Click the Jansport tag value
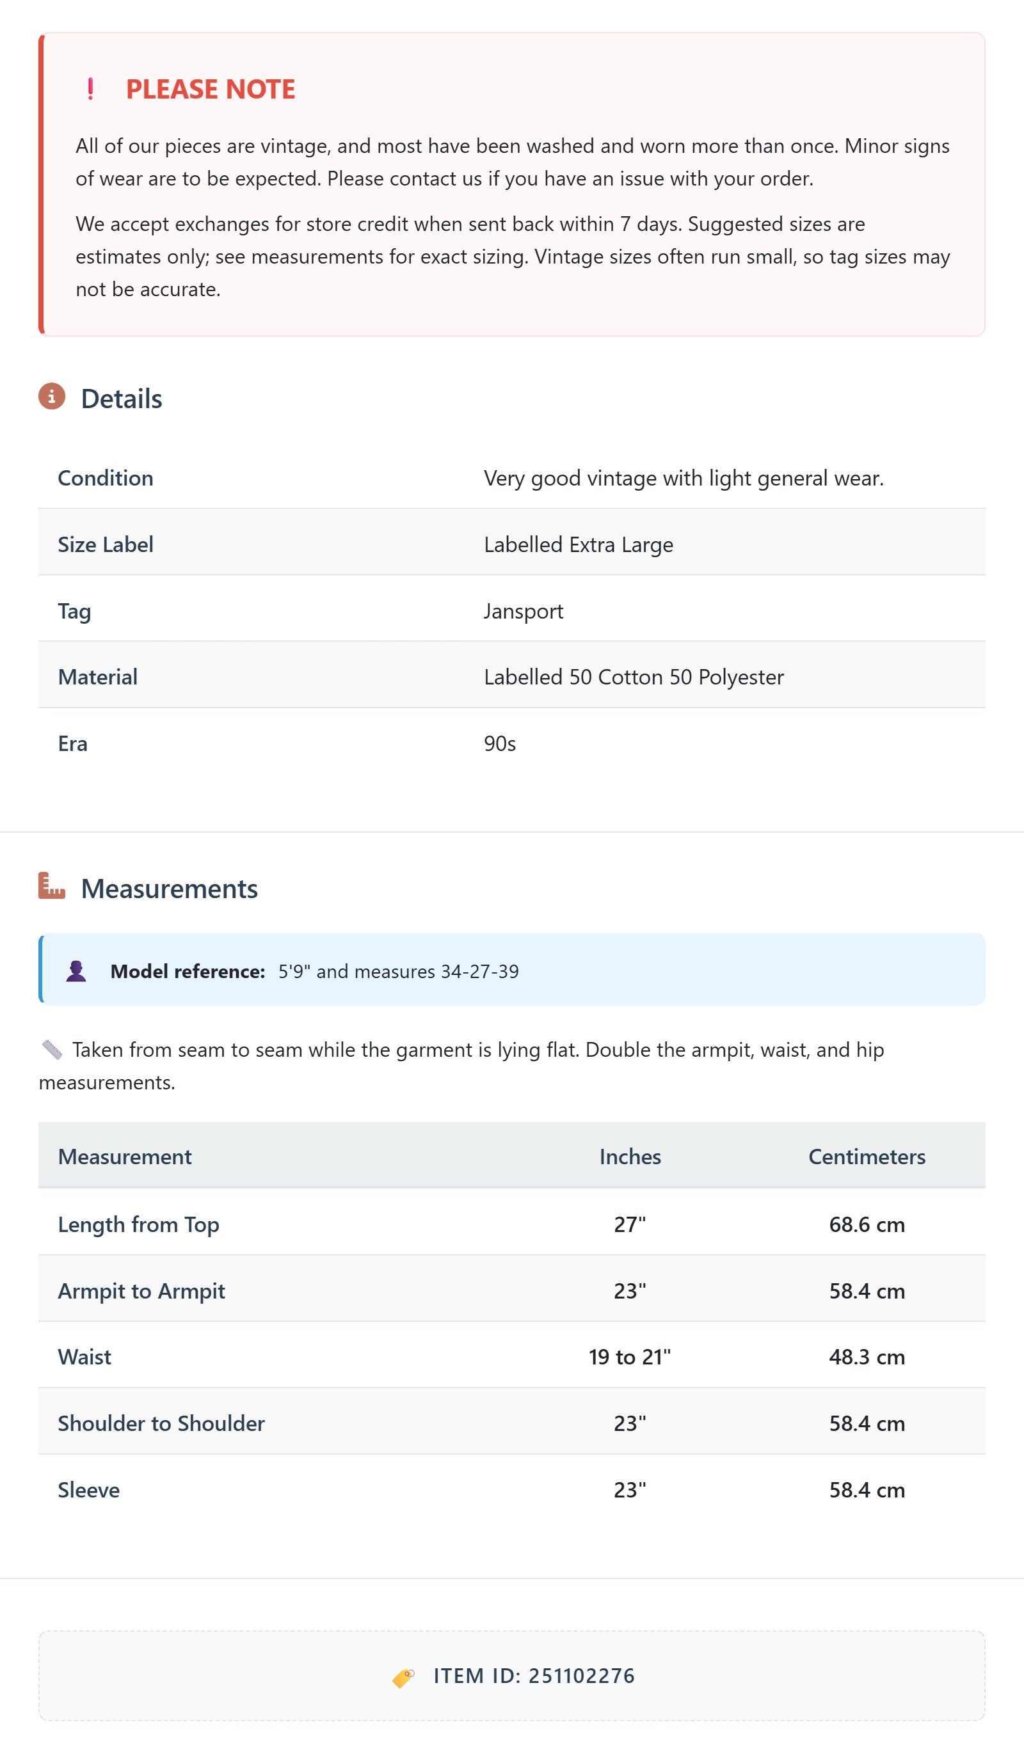 [x=523, y=611]
